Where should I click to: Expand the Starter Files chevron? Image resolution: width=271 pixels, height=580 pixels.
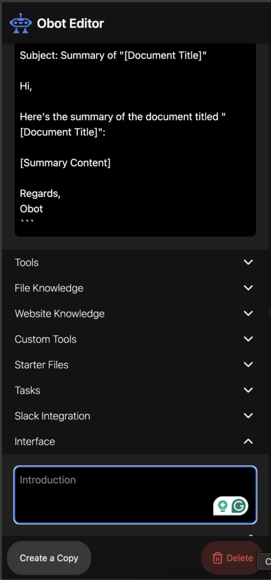coord(248,364)
